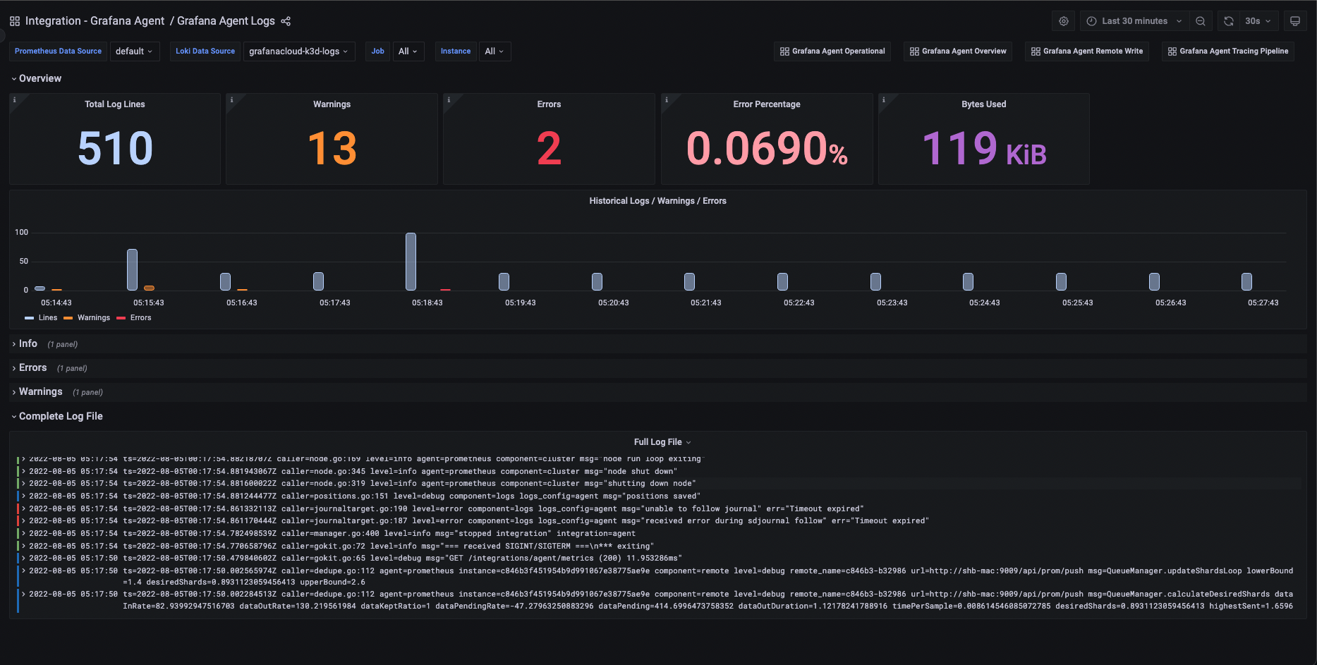Viewport: 1317px width, 665px height.
Task: Open the Loki Data Source picker
Action: pyautogui.click(x=298, y=51)
